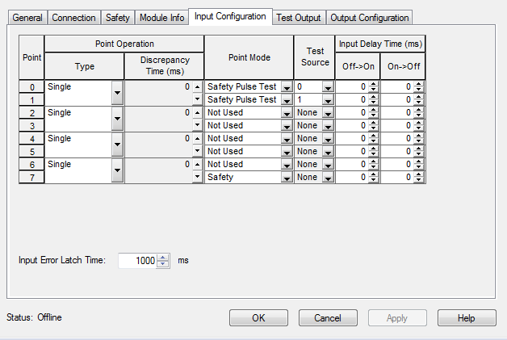Decrease On->Off delay for point 7
Screen dimensions: 507x340
click(x=418, y=179)
